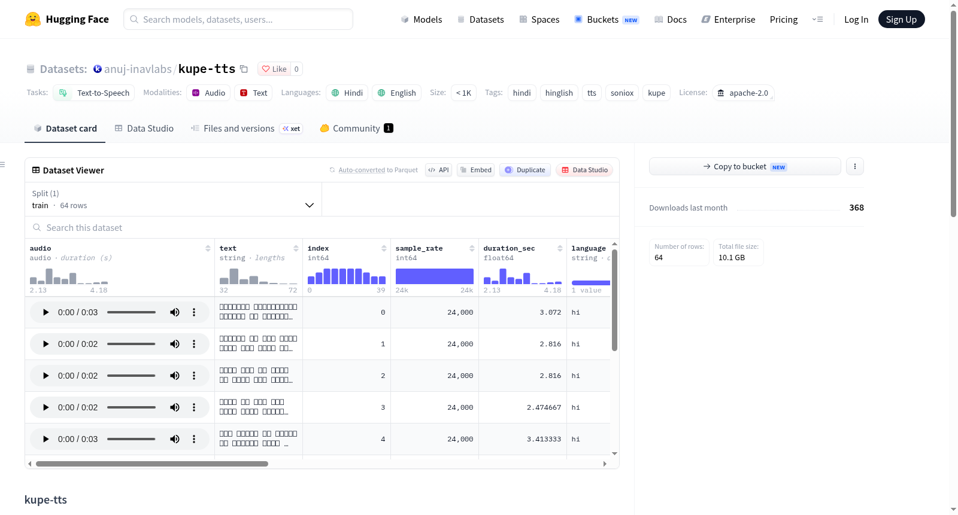Click the Embed button
The image size is (958, 515).
click(475, 170)
